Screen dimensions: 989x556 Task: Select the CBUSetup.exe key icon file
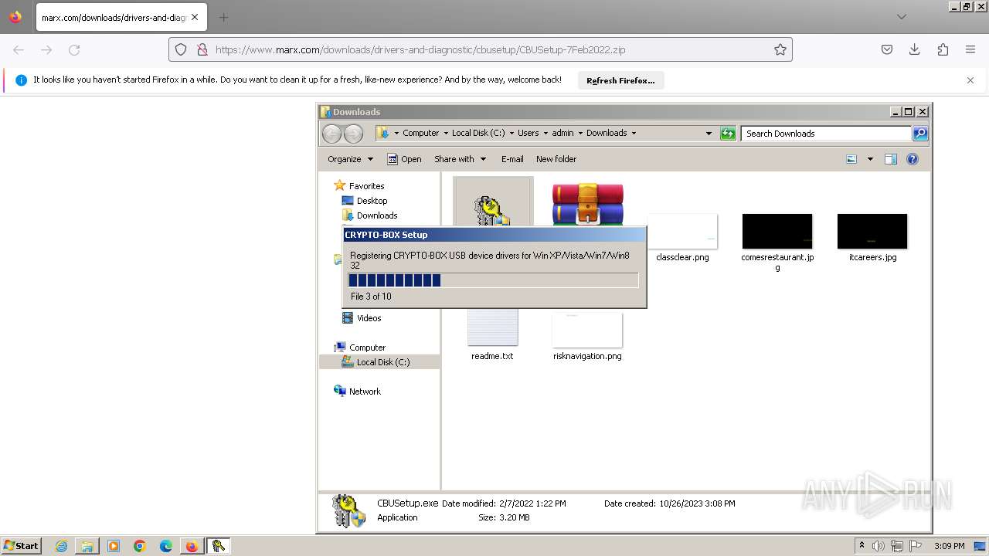pos(493,202)
